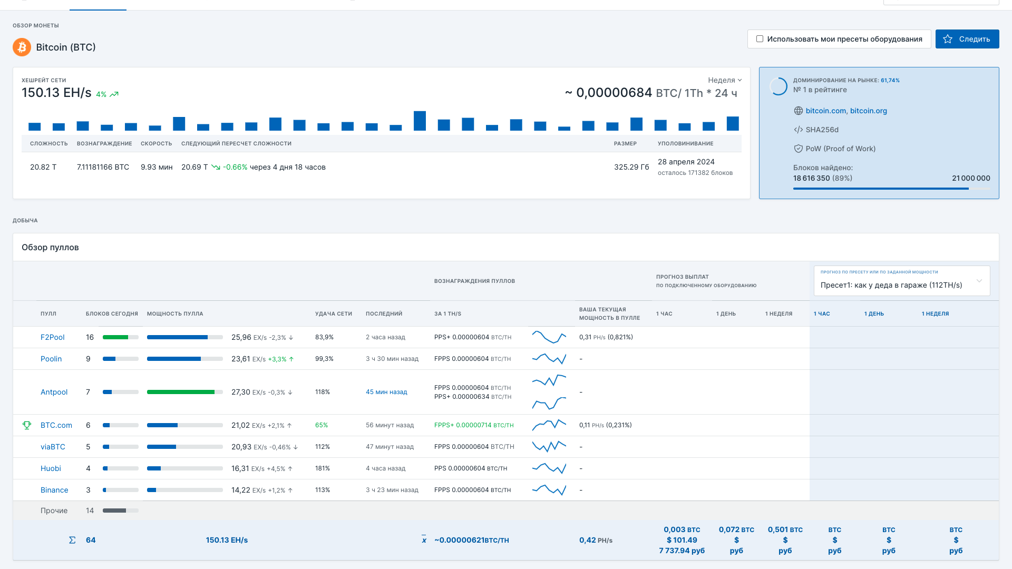Open the Poolin pool link
Screen dimensions: 1012x569
click(x=51, y=359)
